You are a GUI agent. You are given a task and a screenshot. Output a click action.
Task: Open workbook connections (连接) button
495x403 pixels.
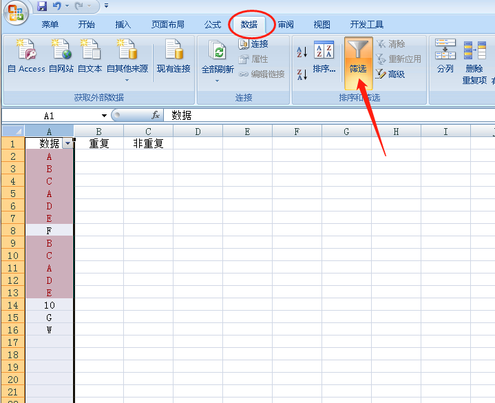click(x=253, y=44)
